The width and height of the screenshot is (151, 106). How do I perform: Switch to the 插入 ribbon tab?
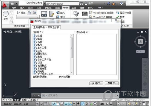(x=22, y=8)
